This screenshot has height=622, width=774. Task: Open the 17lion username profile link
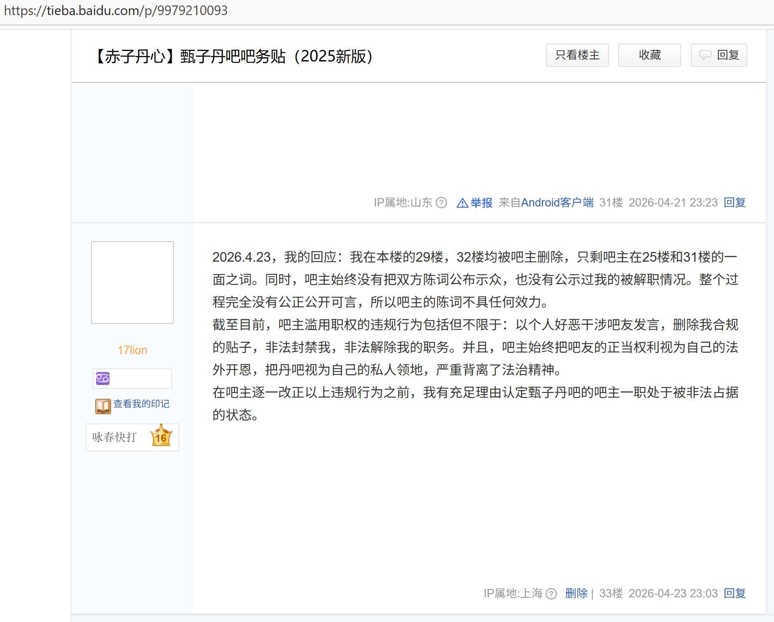coord(132,350)
